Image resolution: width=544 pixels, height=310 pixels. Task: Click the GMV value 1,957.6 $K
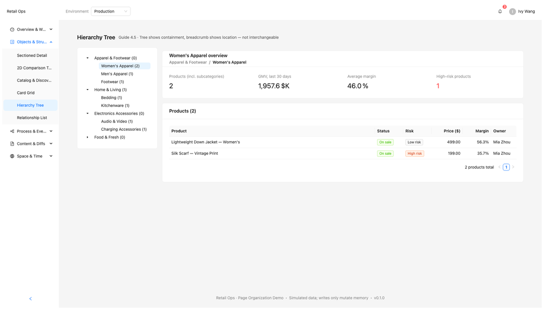coord(274,86)
